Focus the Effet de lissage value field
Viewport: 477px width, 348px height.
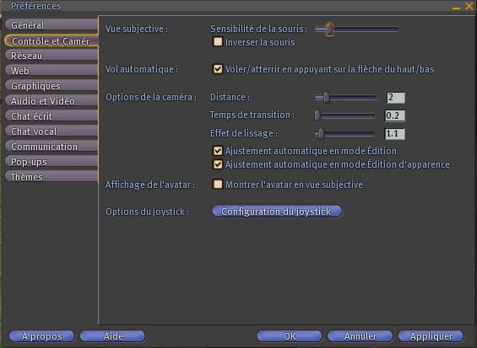point(395,134)
